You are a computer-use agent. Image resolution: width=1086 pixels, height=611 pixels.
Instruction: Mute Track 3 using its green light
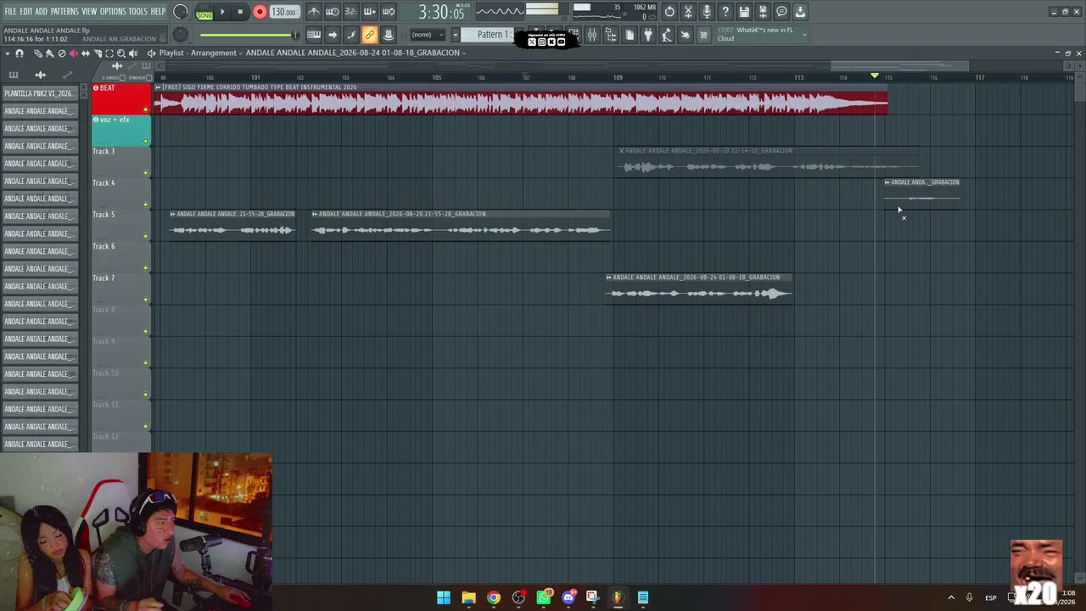point(146,173)
